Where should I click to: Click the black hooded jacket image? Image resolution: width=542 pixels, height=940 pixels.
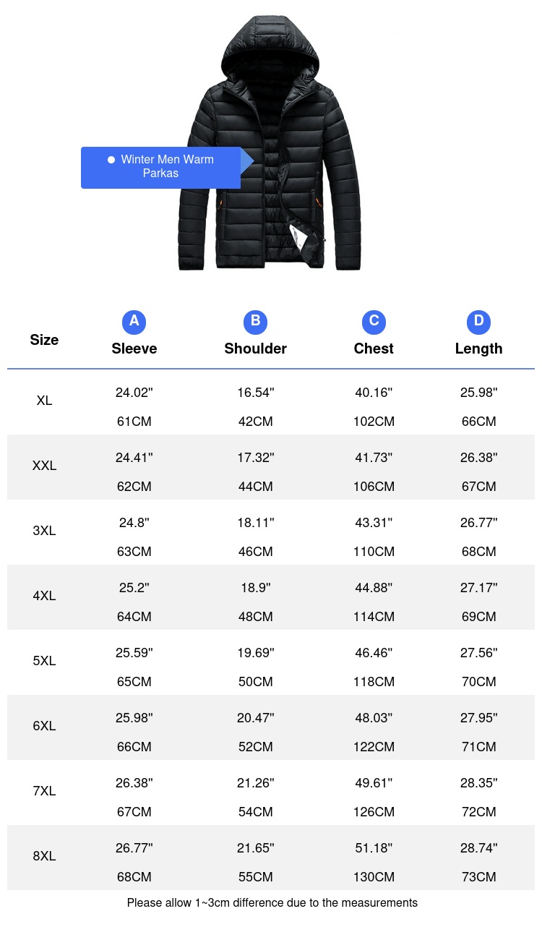click(269, 143)
